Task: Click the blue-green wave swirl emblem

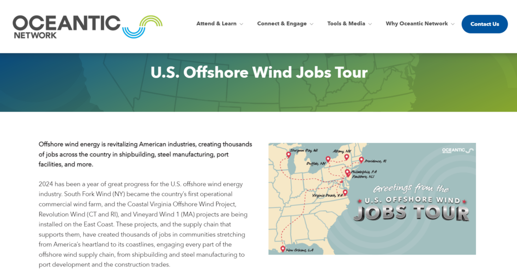Action: [142, 27]
